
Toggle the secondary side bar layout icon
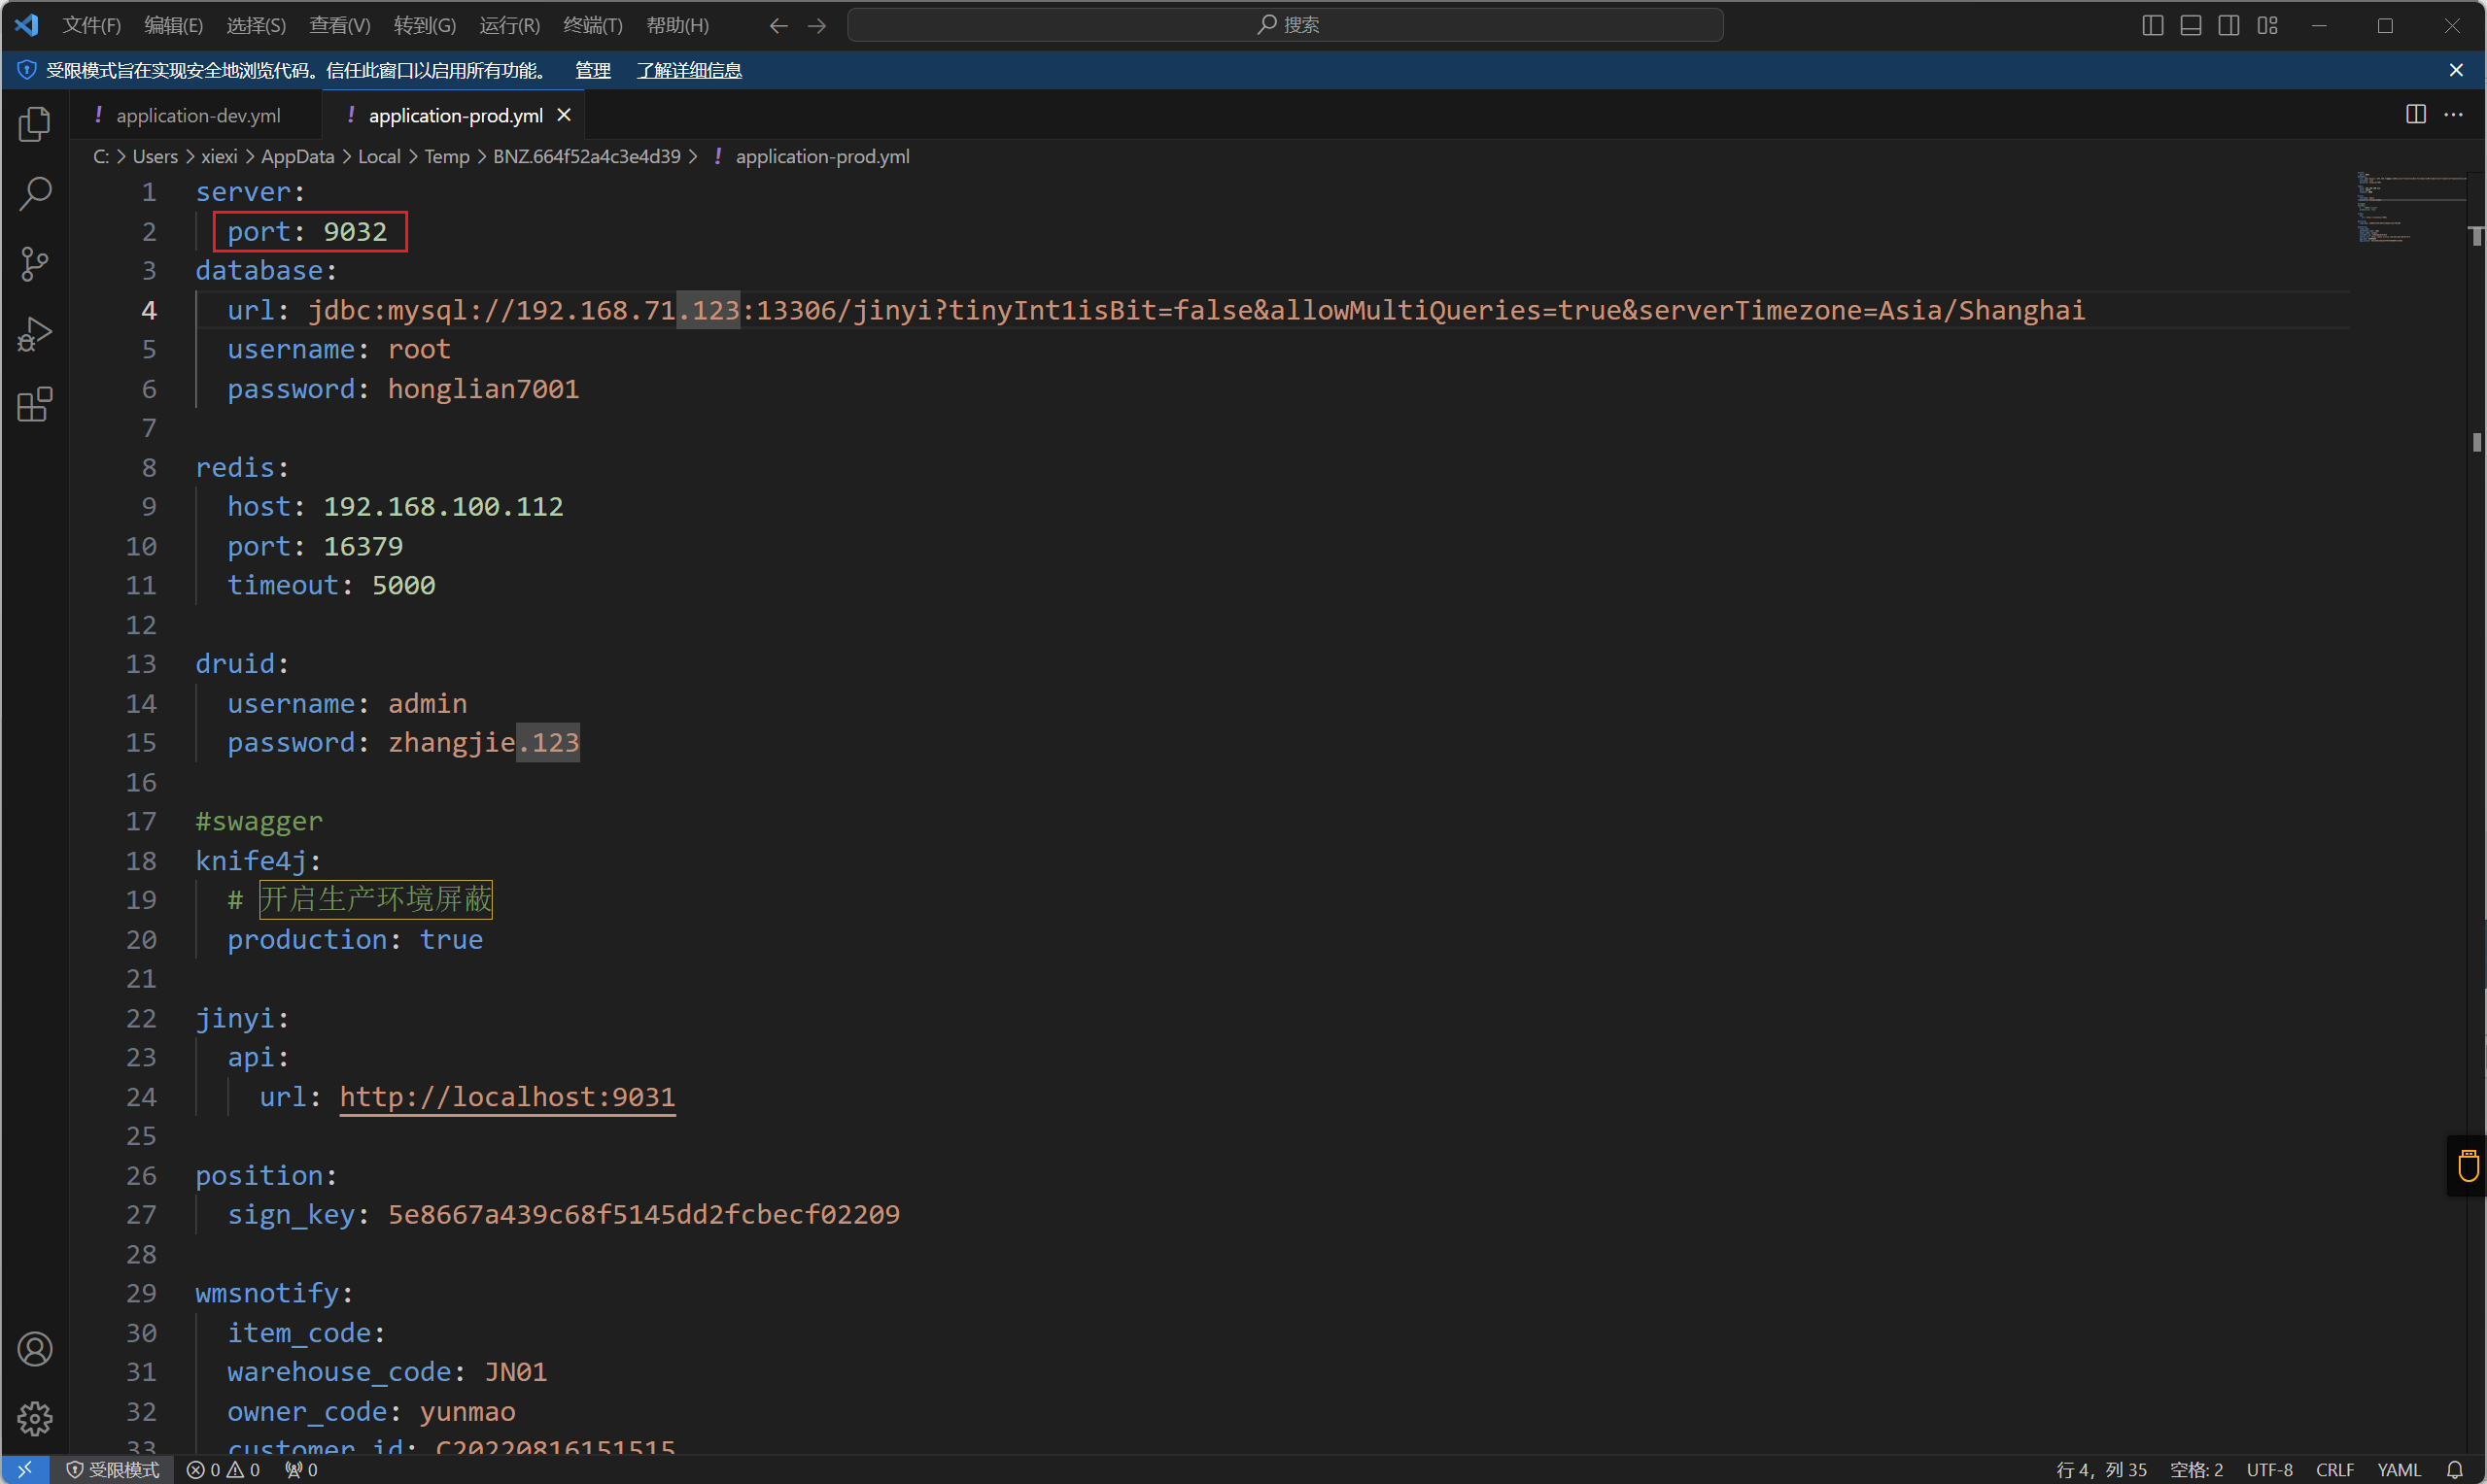(x=2228, y=25)
